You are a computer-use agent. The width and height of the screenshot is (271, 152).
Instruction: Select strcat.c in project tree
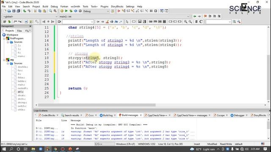tap(21, 95)
